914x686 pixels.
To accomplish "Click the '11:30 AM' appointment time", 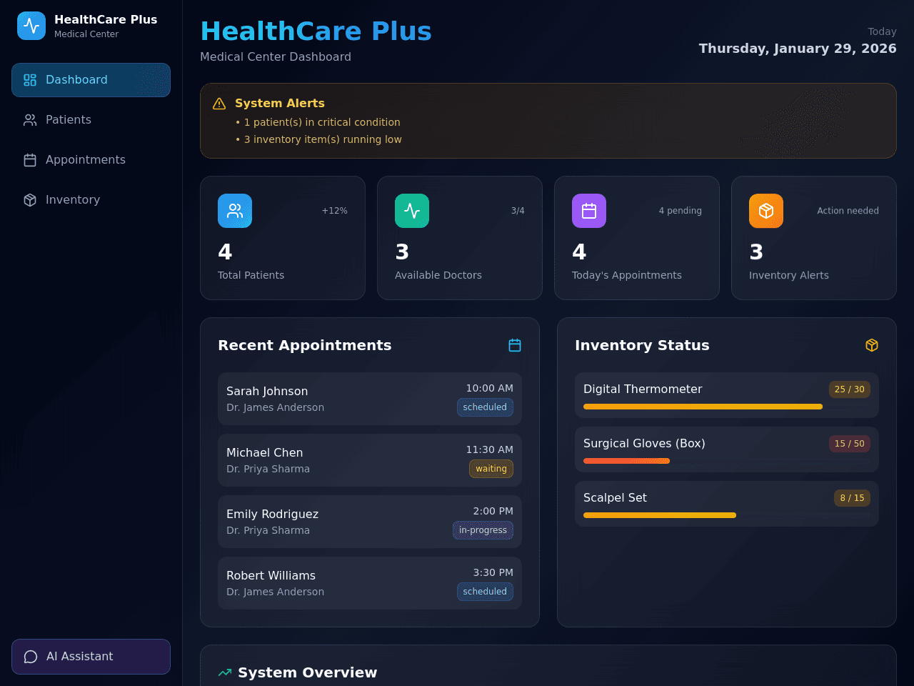I will [490, 449].
